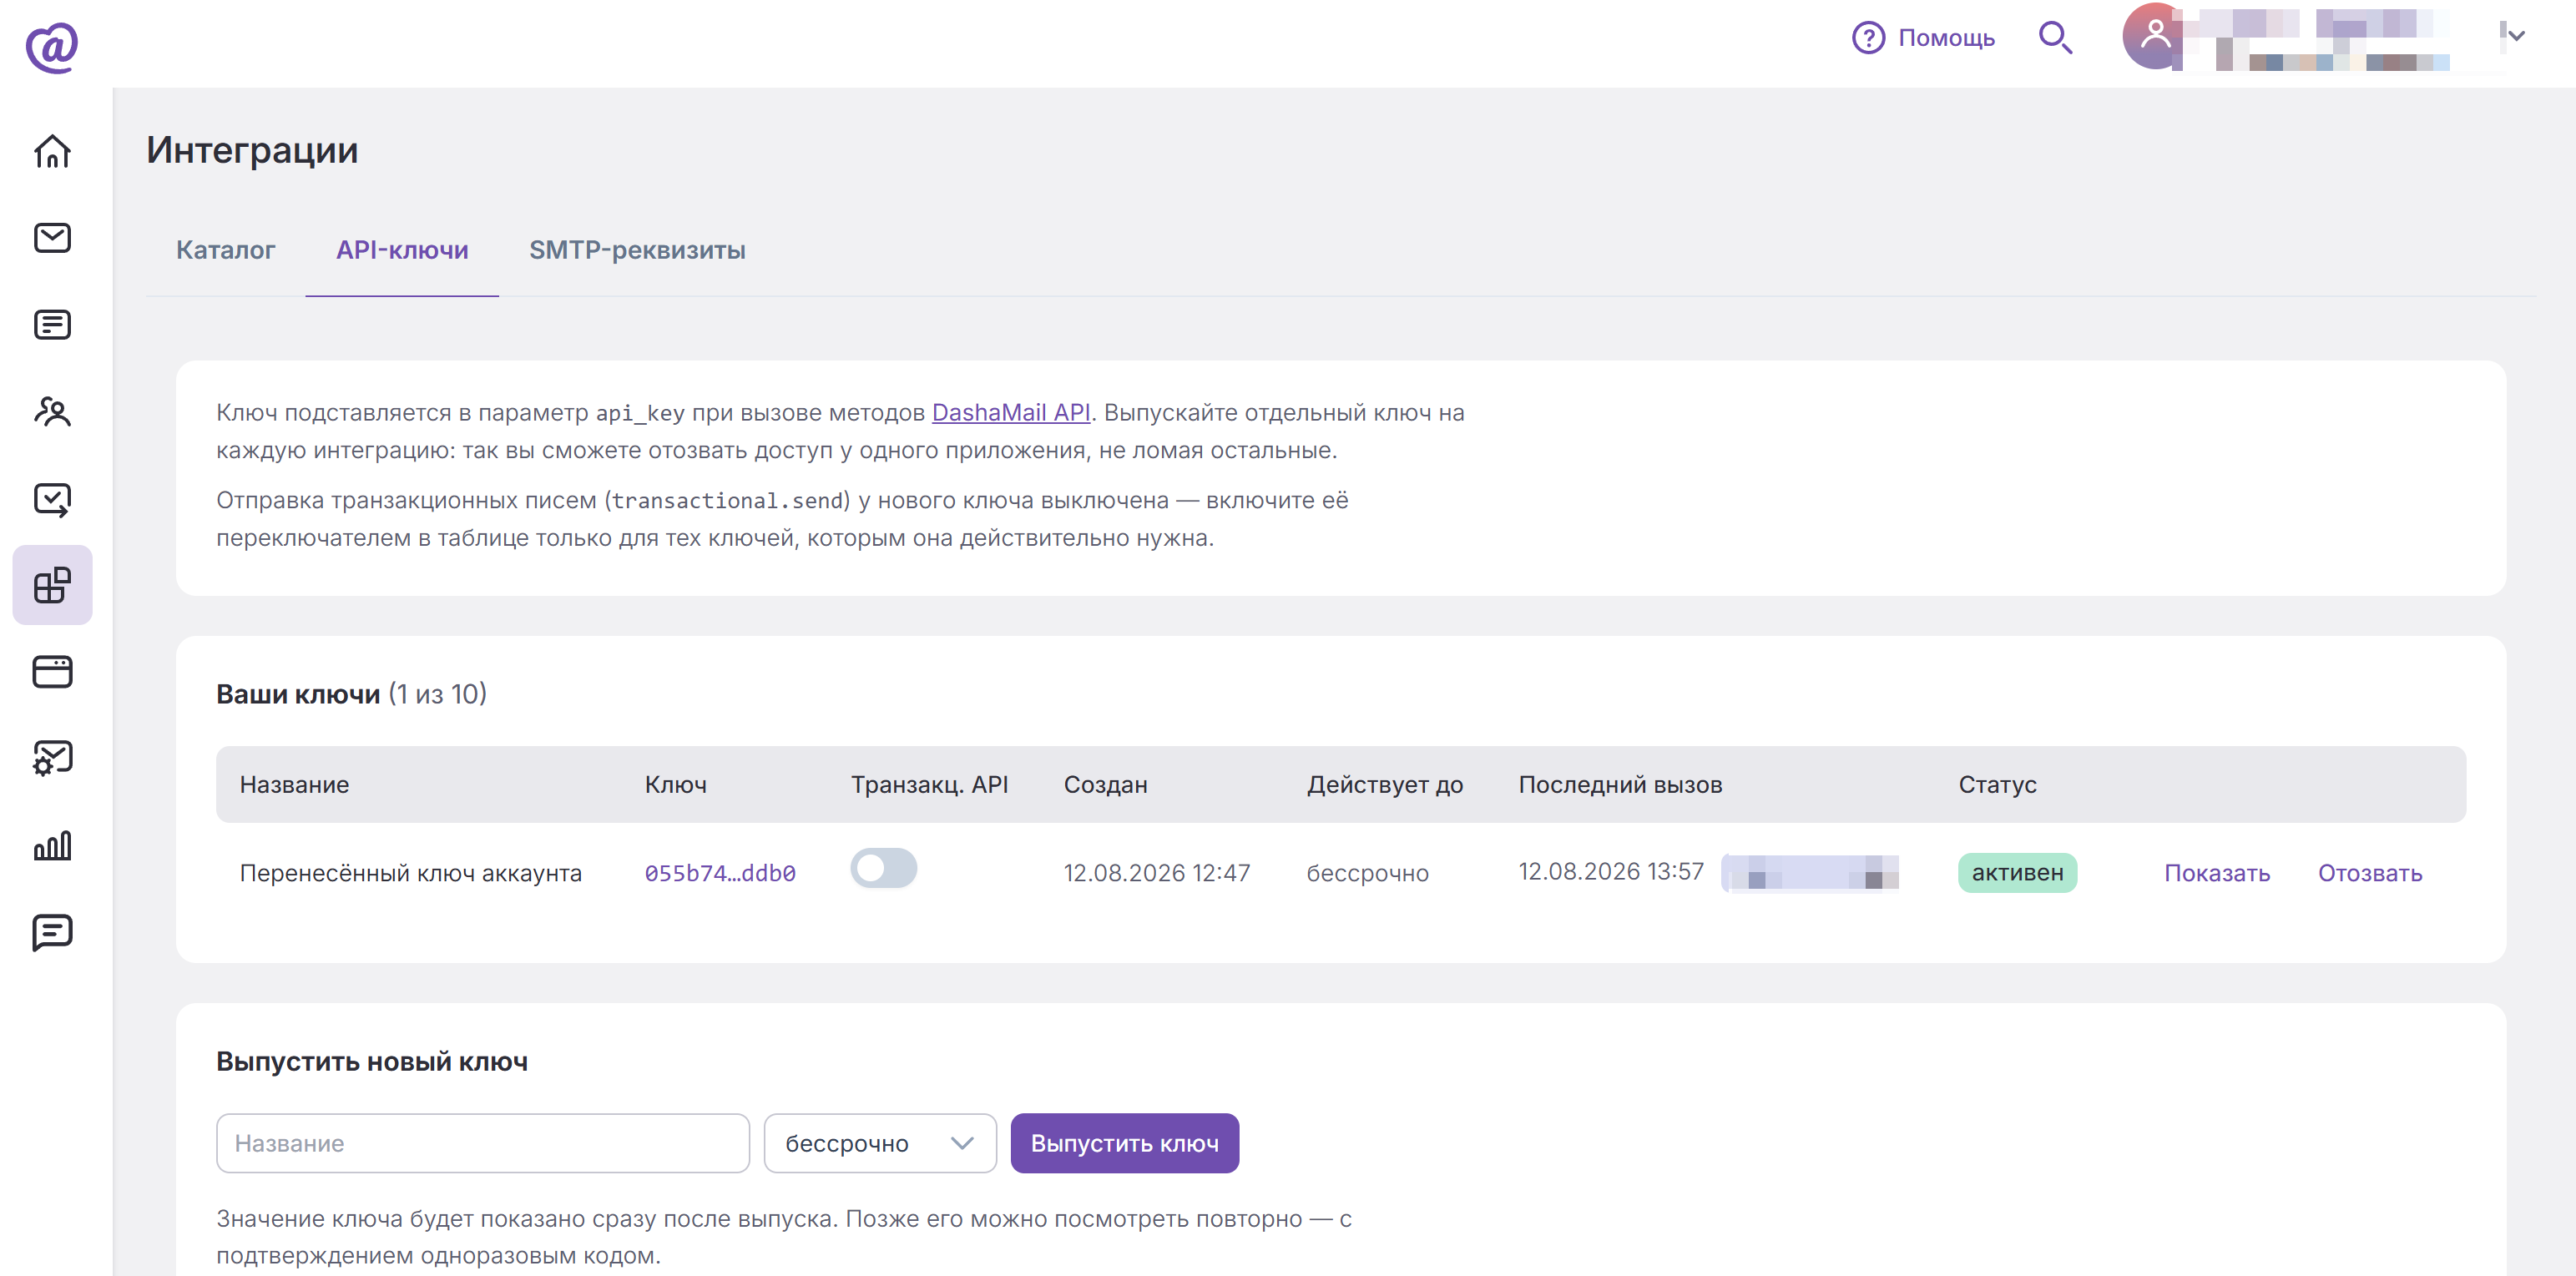Click the last call time 12.08.2026 13:57
The image size is (2576, 1276).
click(x=1611, y=871)
